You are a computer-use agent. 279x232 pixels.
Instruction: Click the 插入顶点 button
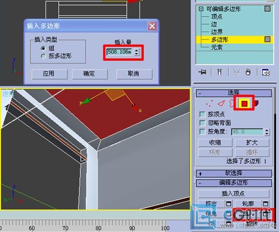point(233,194)
